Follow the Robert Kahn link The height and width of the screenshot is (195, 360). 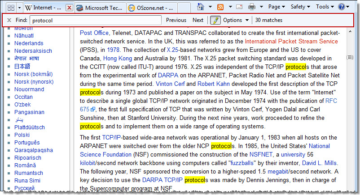tap(214, 84)
